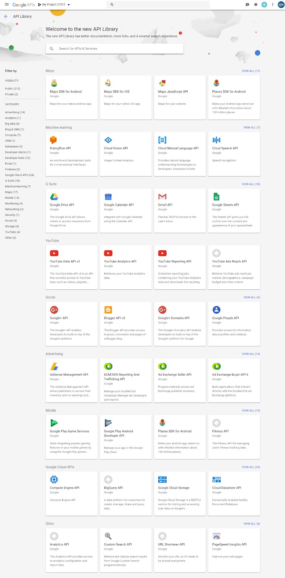Open the YouTube Reporting API card title
Viewport: 285px width, 578px height.
point(175,261)
